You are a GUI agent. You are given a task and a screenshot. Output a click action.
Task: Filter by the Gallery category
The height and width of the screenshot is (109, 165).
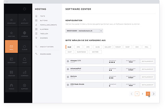pos(108,47)
